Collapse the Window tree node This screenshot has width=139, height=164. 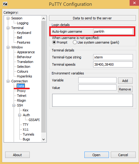click(x=8, y=48)
